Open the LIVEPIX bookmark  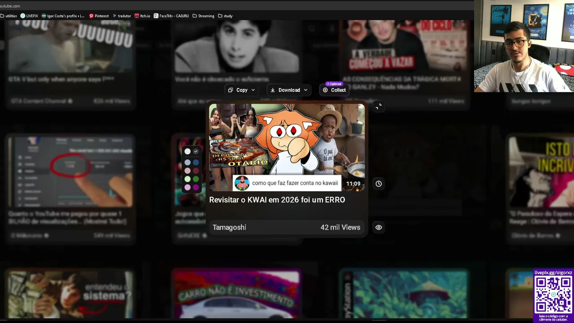pyautogui.click(x=29, y=16)
